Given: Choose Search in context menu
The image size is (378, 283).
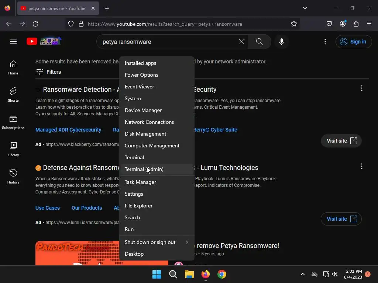Looking at the screenshot, I should click(x=157, y=217).
